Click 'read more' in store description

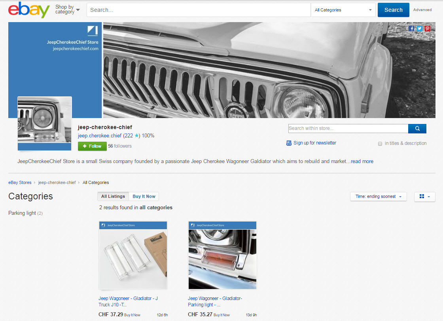click(x=362, y=161)
